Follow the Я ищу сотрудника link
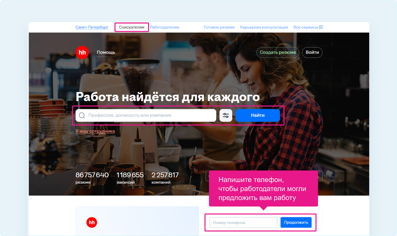Image resolution: width=397 pixels, height=236 pixels. pos(95,131)
